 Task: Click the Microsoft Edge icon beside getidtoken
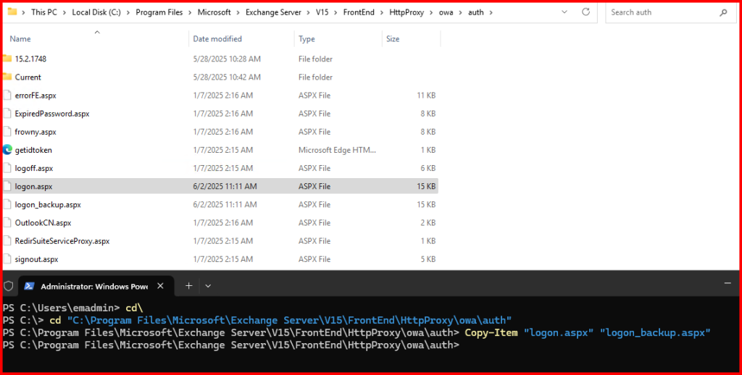pos(8,150)
